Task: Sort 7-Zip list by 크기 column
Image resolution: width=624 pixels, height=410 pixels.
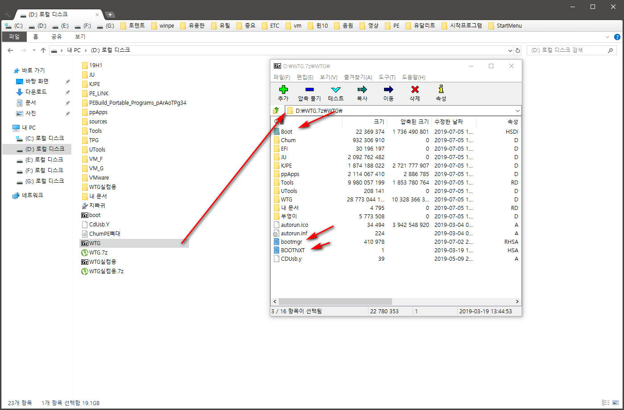Action: [364, 122]
